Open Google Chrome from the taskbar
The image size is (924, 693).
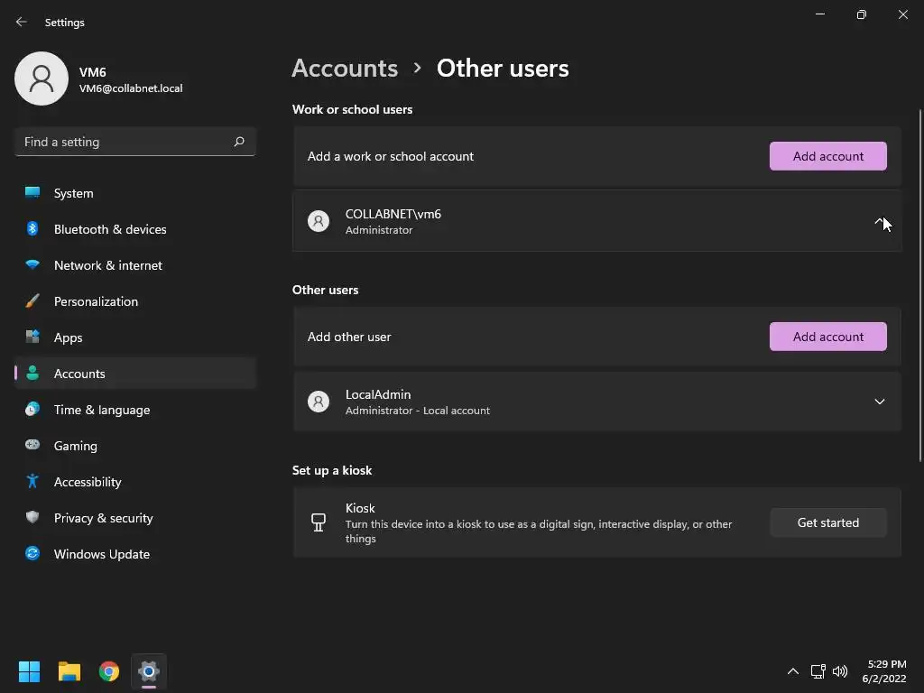click(109, 671)
